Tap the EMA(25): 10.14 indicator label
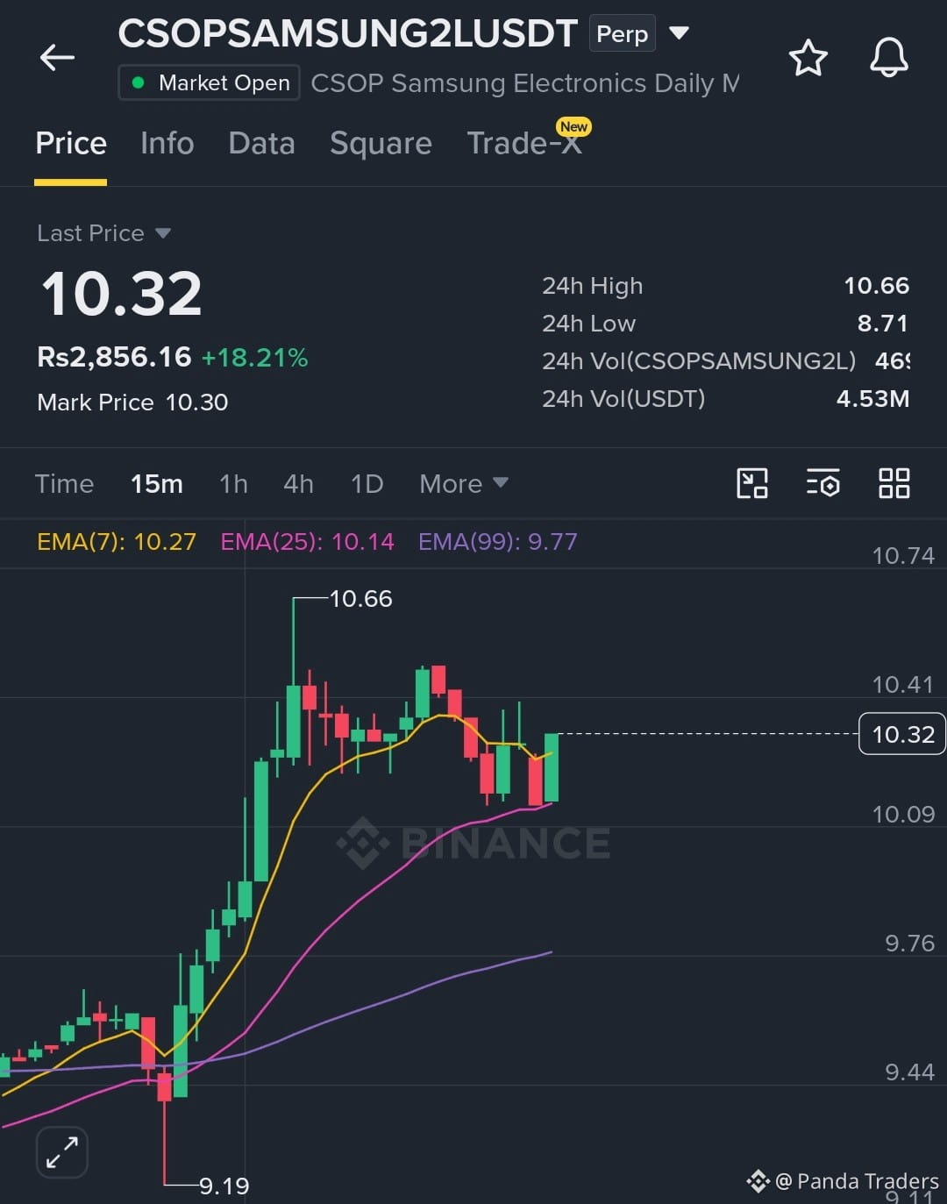947x1204 pixels. coord(307,541)
